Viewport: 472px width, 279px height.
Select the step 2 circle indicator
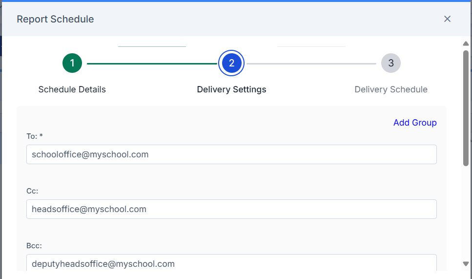tap(231, 63)
